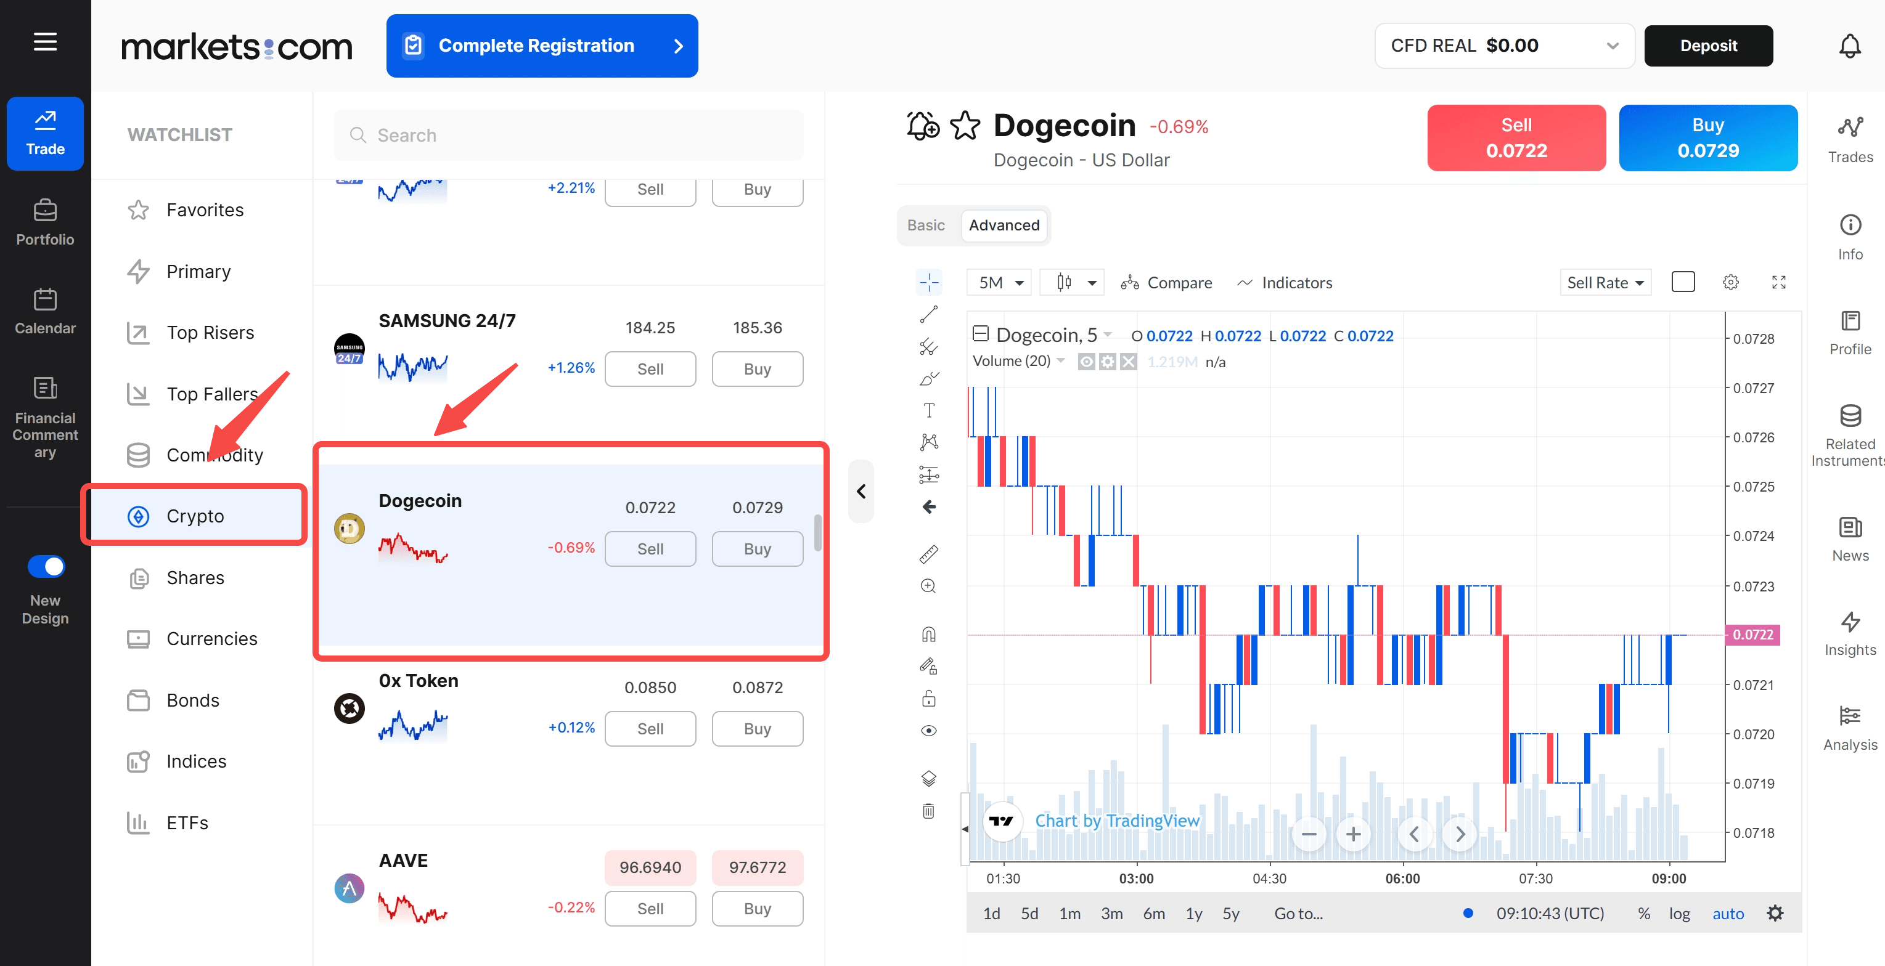Screen dimensions: 1885x966
Task: Open the Portfolio section
Action: pyautogui.click(x=46, y=222)
